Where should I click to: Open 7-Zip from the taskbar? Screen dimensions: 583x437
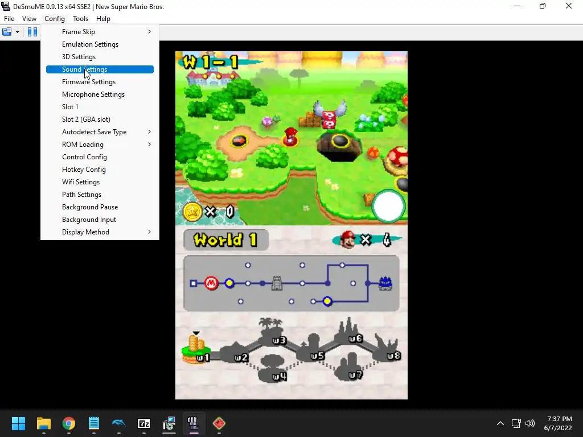point(144,423)
